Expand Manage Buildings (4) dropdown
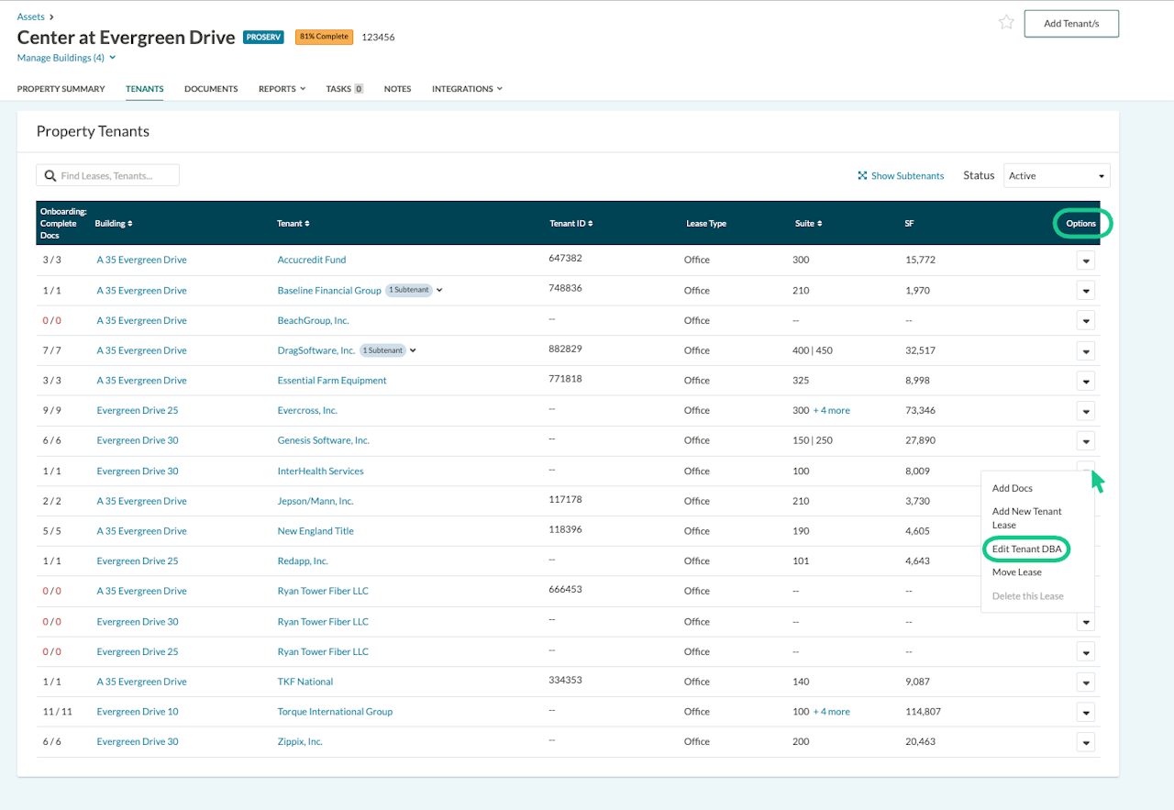This screenshot has width=1174, height=810. click(112, 58)
